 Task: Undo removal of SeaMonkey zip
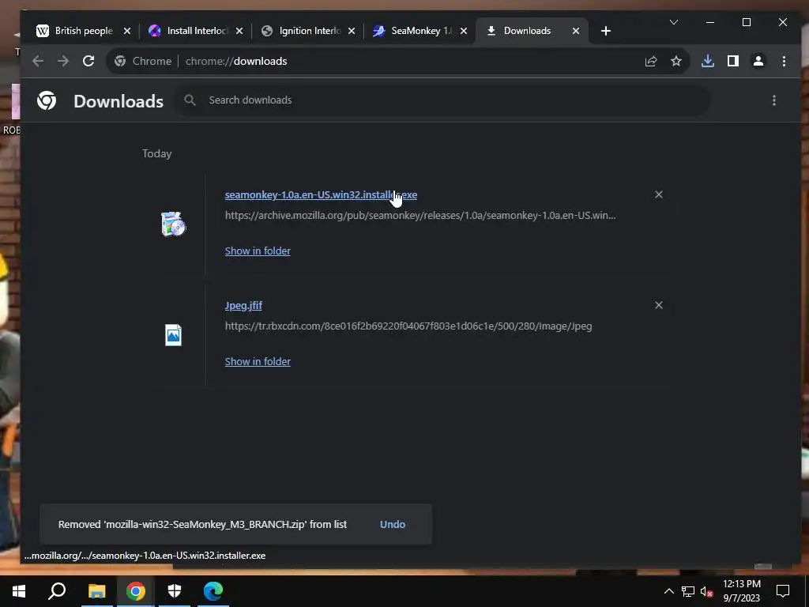click(x=393, y=525)
